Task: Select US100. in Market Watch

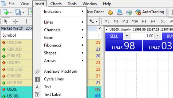Action: point(13,96)
